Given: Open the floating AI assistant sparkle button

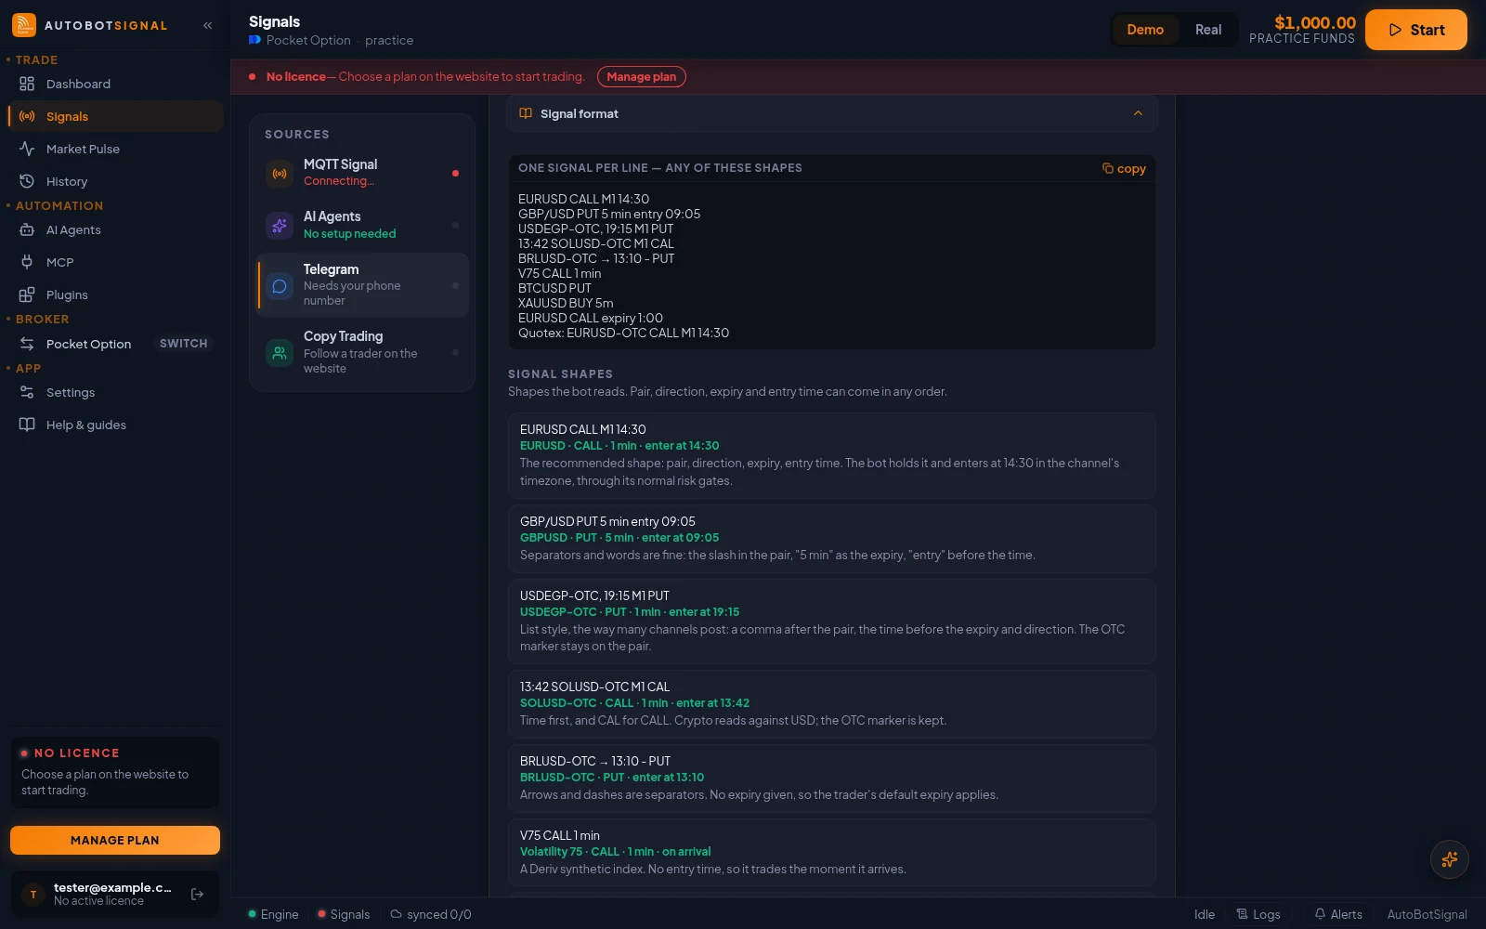Looking at the screenshot, I should (x=1449, y=859).
